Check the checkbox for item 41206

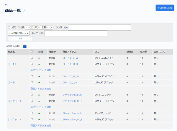pos(32,76)
